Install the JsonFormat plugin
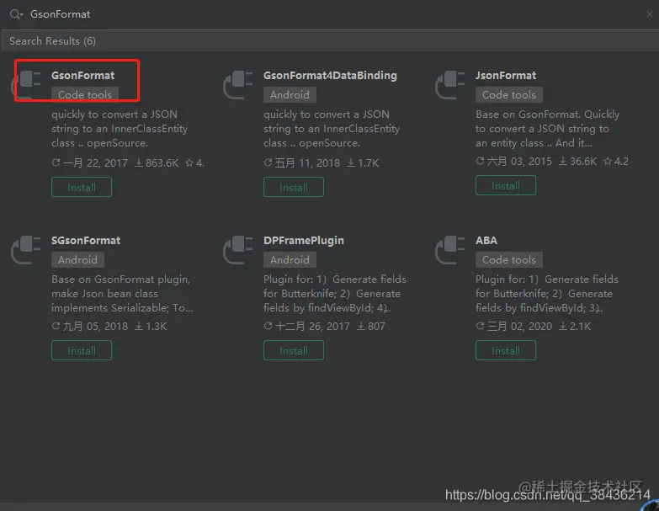Screen dimensions: 659x511 point(506,185)
